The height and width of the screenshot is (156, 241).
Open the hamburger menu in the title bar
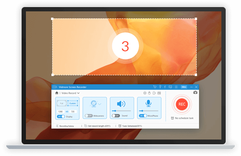(x=176, y=87)
